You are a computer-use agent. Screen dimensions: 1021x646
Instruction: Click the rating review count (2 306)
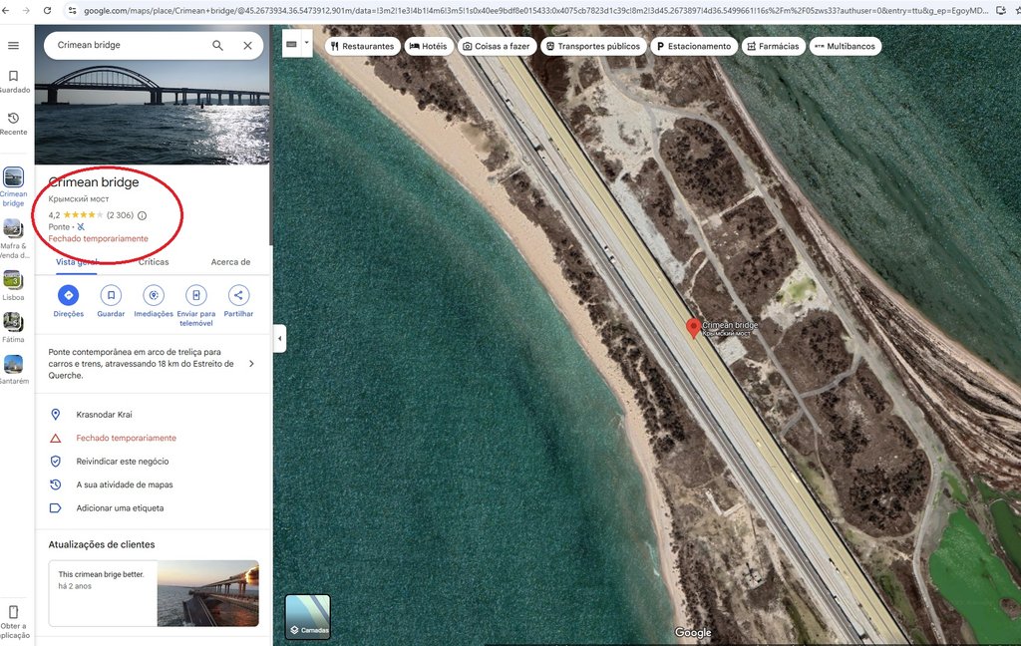tap(120, 215)
